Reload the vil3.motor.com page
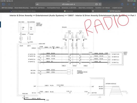The height and width of the screenshot is (103, 137). tap(100, 4)
